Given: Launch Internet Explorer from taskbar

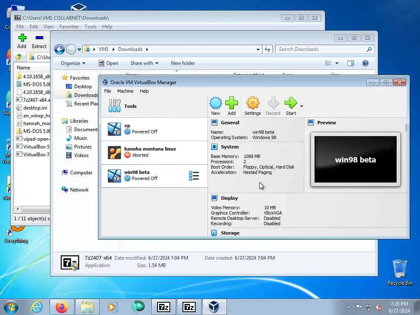Looking at the screenshot, I should pyautogui.click(x=37, y=307).
